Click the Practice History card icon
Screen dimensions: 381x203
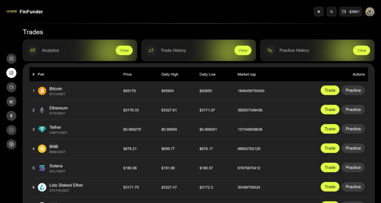pyautogui.click(x=270, y=50)
